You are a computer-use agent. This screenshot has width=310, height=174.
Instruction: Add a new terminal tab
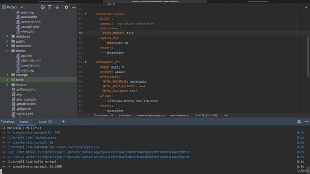pos(63,122)
